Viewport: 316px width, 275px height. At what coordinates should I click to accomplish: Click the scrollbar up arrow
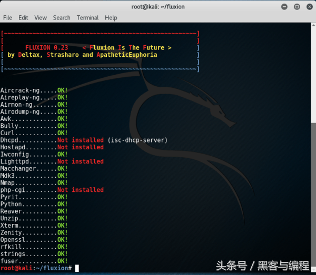(313, 26)
